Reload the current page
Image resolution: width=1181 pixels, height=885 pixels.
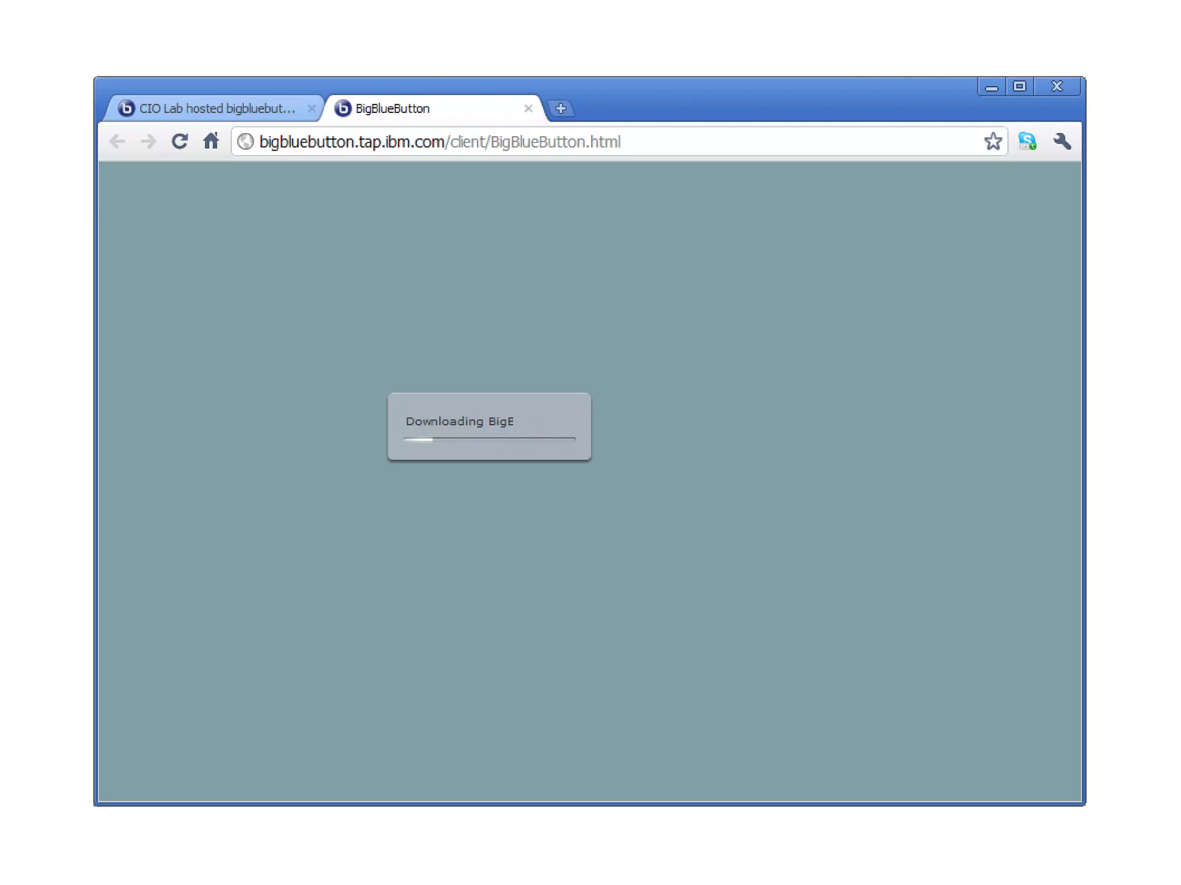pyautogui.click(x=180, y=141)
